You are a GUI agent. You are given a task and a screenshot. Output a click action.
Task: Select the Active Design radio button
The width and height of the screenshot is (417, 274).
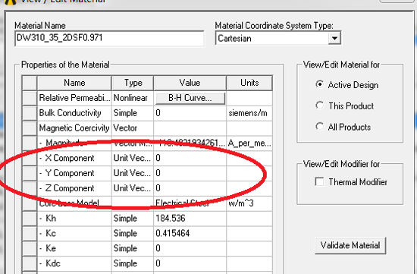pyautogui.click(x=320, y=84)
